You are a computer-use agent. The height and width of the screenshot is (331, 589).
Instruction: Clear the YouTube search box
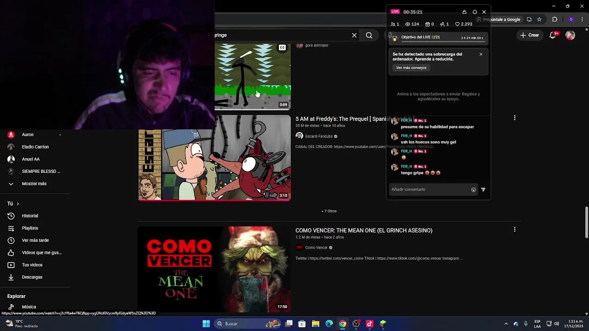(354, 35)
